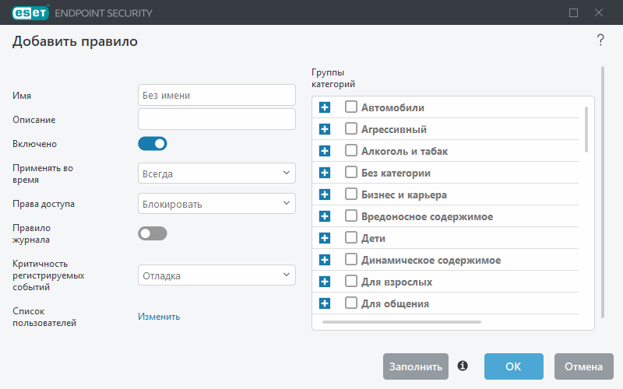
Task: Expand the Вредоносное содержимое group
Action: coord(325,216)
